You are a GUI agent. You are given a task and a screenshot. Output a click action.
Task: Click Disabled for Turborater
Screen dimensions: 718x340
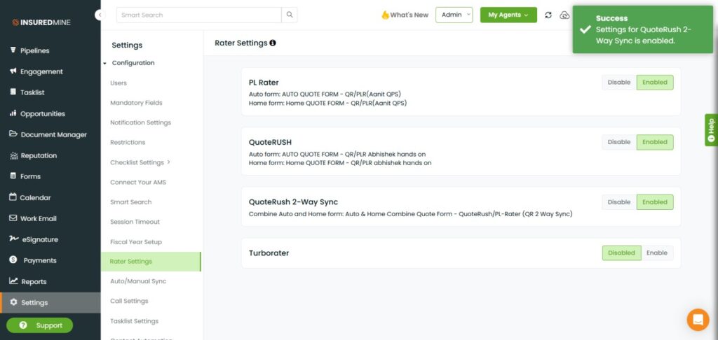[621, 253]
